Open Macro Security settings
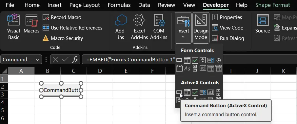Viewport: 297px width, 124px height. click(63, 38)
